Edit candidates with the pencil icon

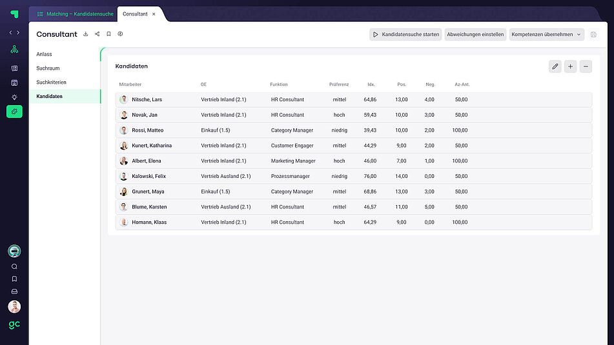pos(555,66)
